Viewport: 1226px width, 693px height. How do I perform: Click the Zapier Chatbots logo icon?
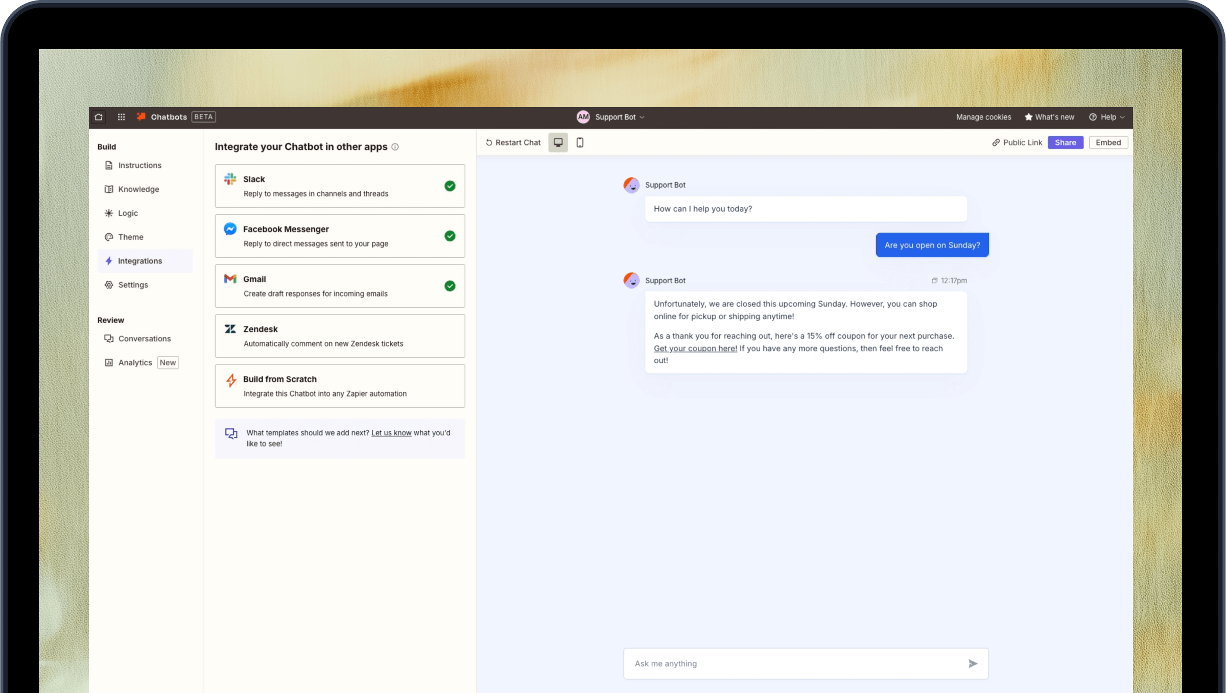coord(141,116)
